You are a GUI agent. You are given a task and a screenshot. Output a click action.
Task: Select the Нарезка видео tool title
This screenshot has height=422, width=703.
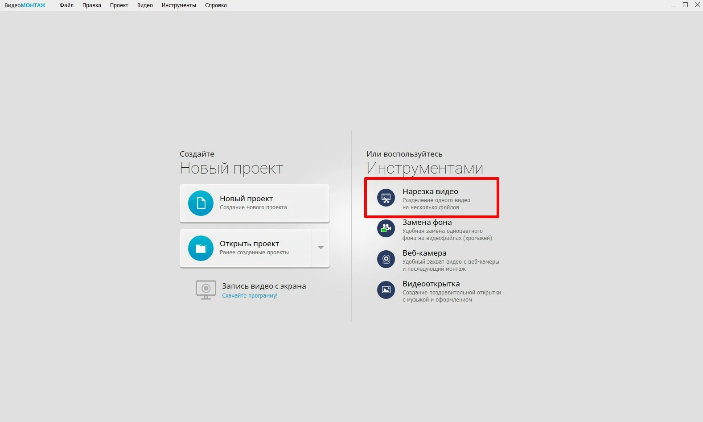pos(430,191)
